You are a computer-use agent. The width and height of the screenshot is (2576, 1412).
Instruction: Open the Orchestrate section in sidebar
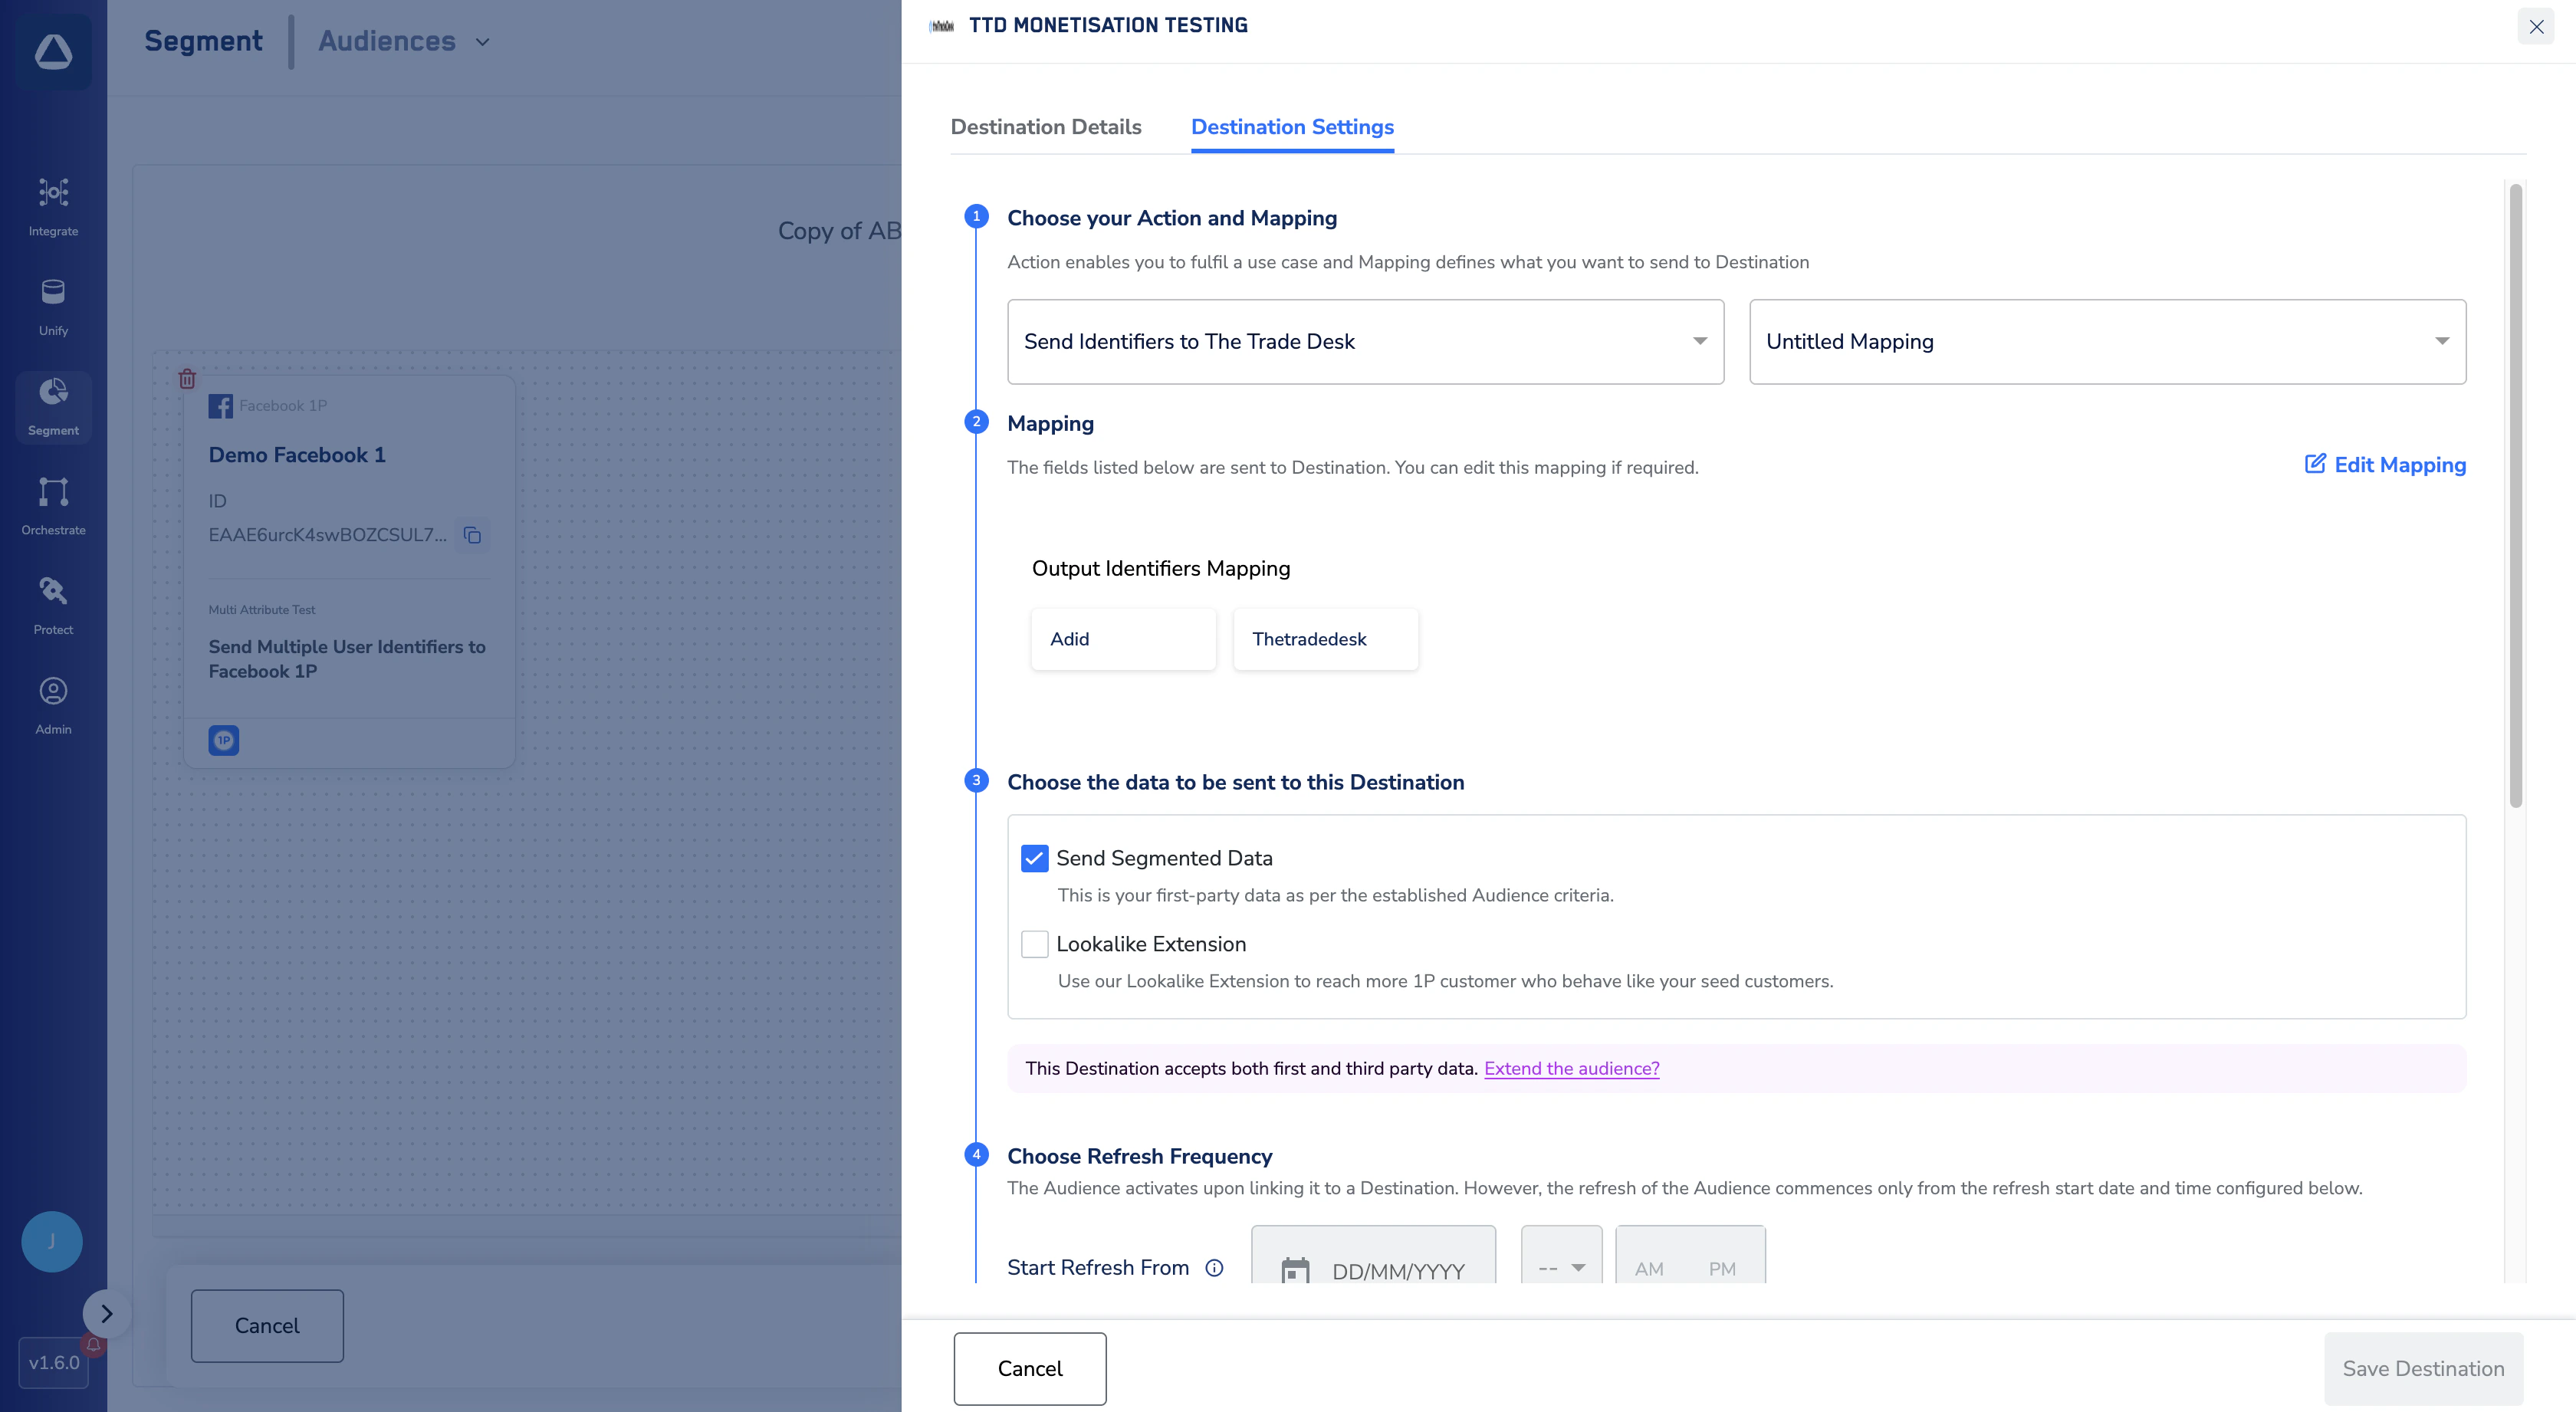pos(53,507)
